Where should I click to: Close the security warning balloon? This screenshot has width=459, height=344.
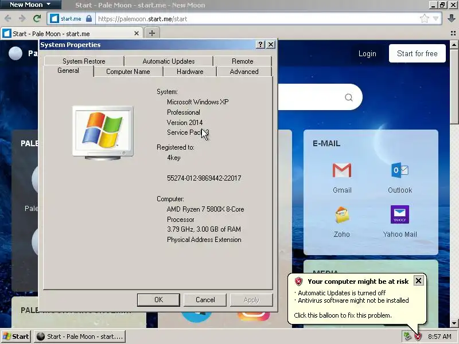(418, 281)
